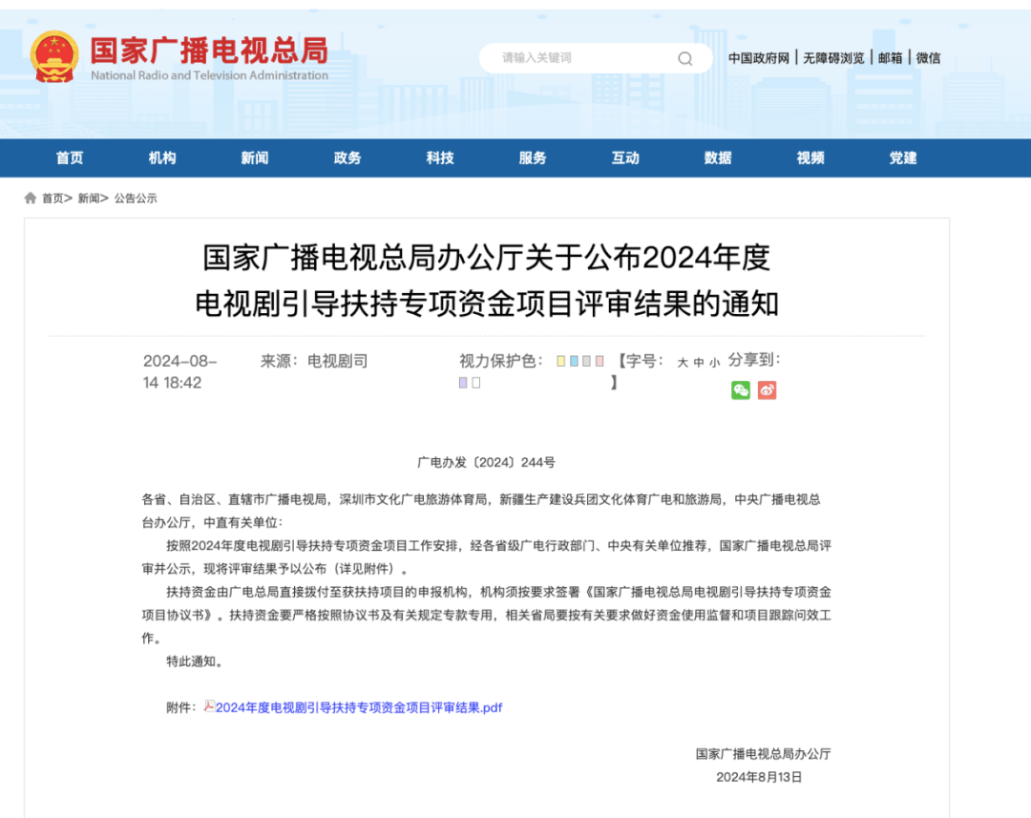Open the 2024年度 评审结果 PDF attachment

(x=358, y=707)
